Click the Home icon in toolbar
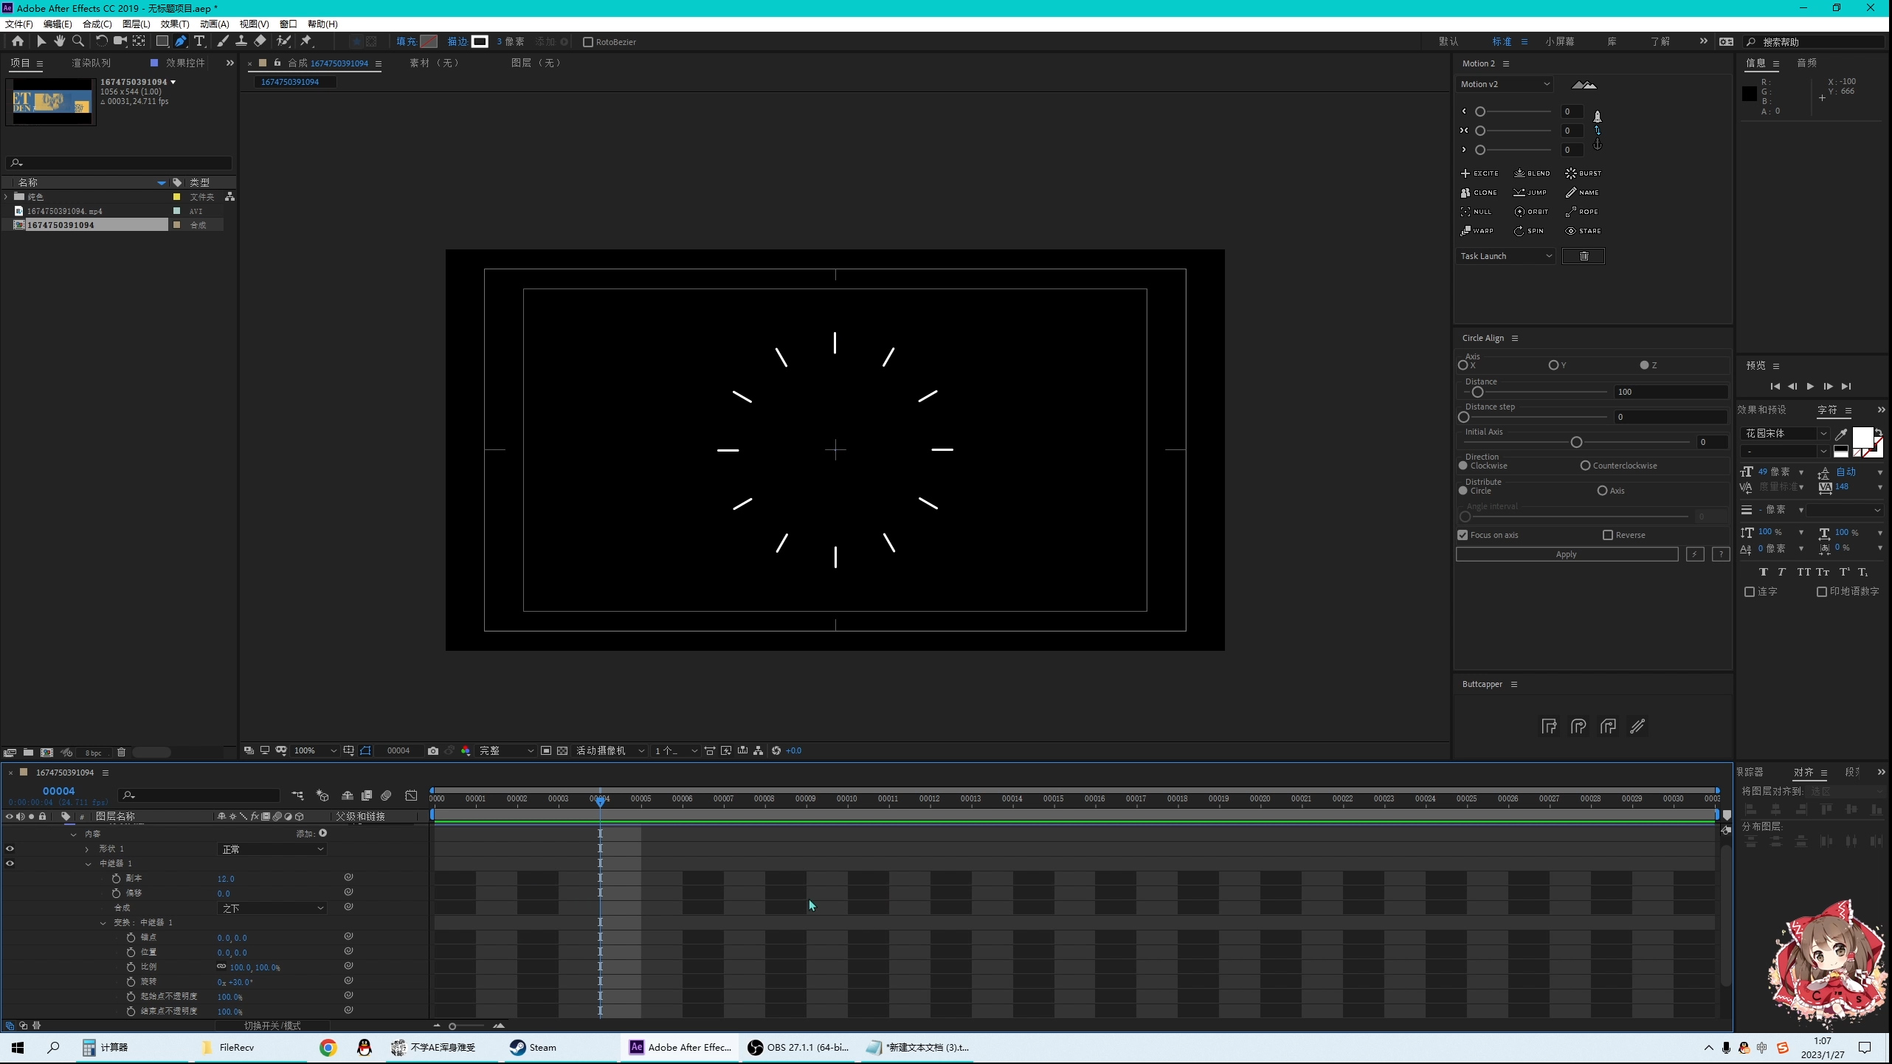The width and height of the screenshot is (1892, 1064). click(18, 41)
